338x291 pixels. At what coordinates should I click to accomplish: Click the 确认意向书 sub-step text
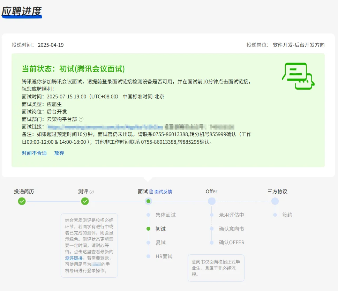pos(232,229)
